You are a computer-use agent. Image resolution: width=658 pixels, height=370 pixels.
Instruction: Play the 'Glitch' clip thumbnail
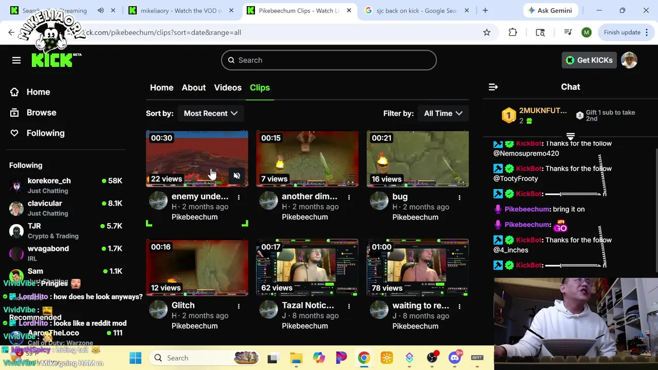(197, 268)
